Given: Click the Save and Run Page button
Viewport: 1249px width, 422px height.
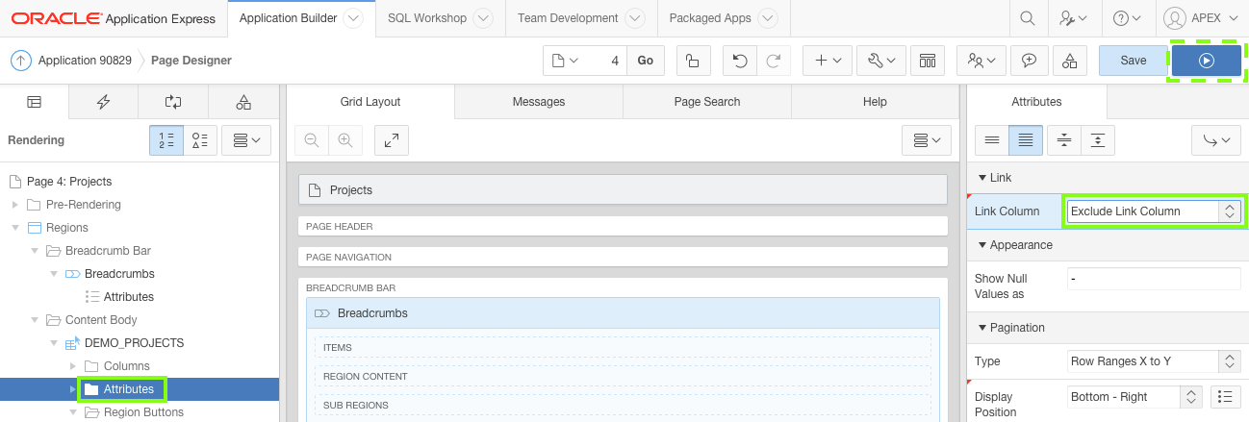Looking at the screenshot, I should click(1206, 61).
